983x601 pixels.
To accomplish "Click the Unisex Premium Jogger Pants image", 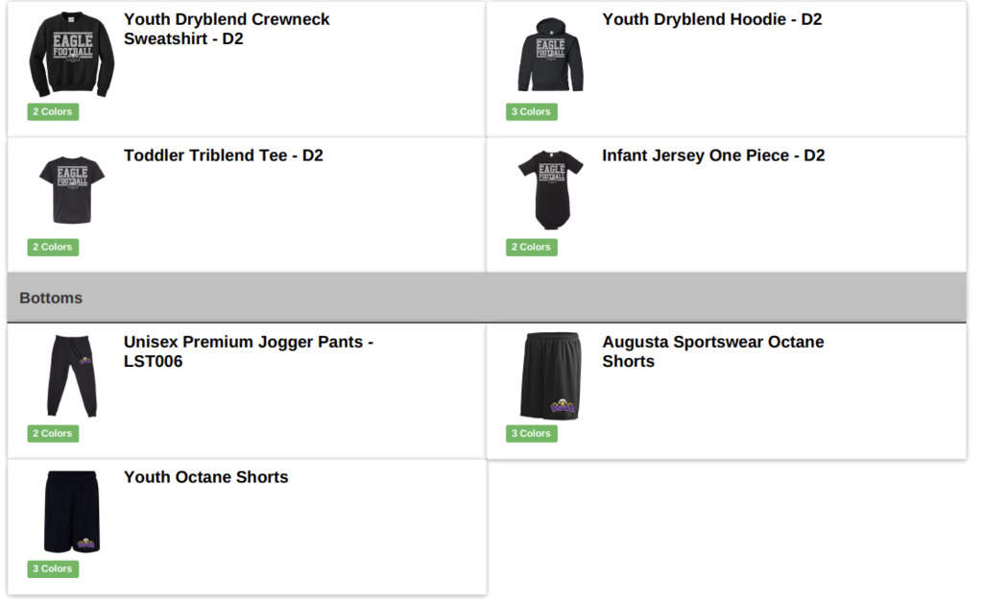I will point(72,376).
